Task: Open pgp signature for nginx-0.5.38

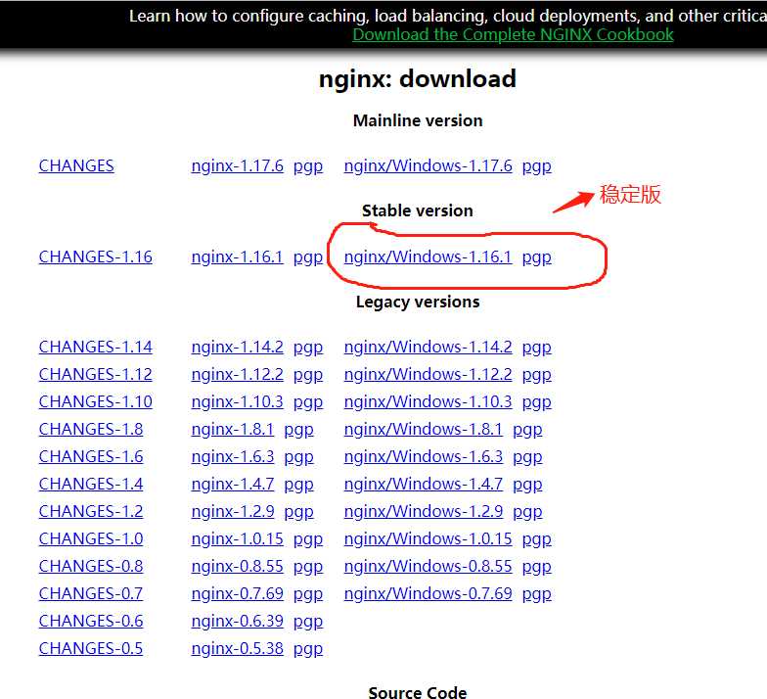Action: (x=308, y=649)
